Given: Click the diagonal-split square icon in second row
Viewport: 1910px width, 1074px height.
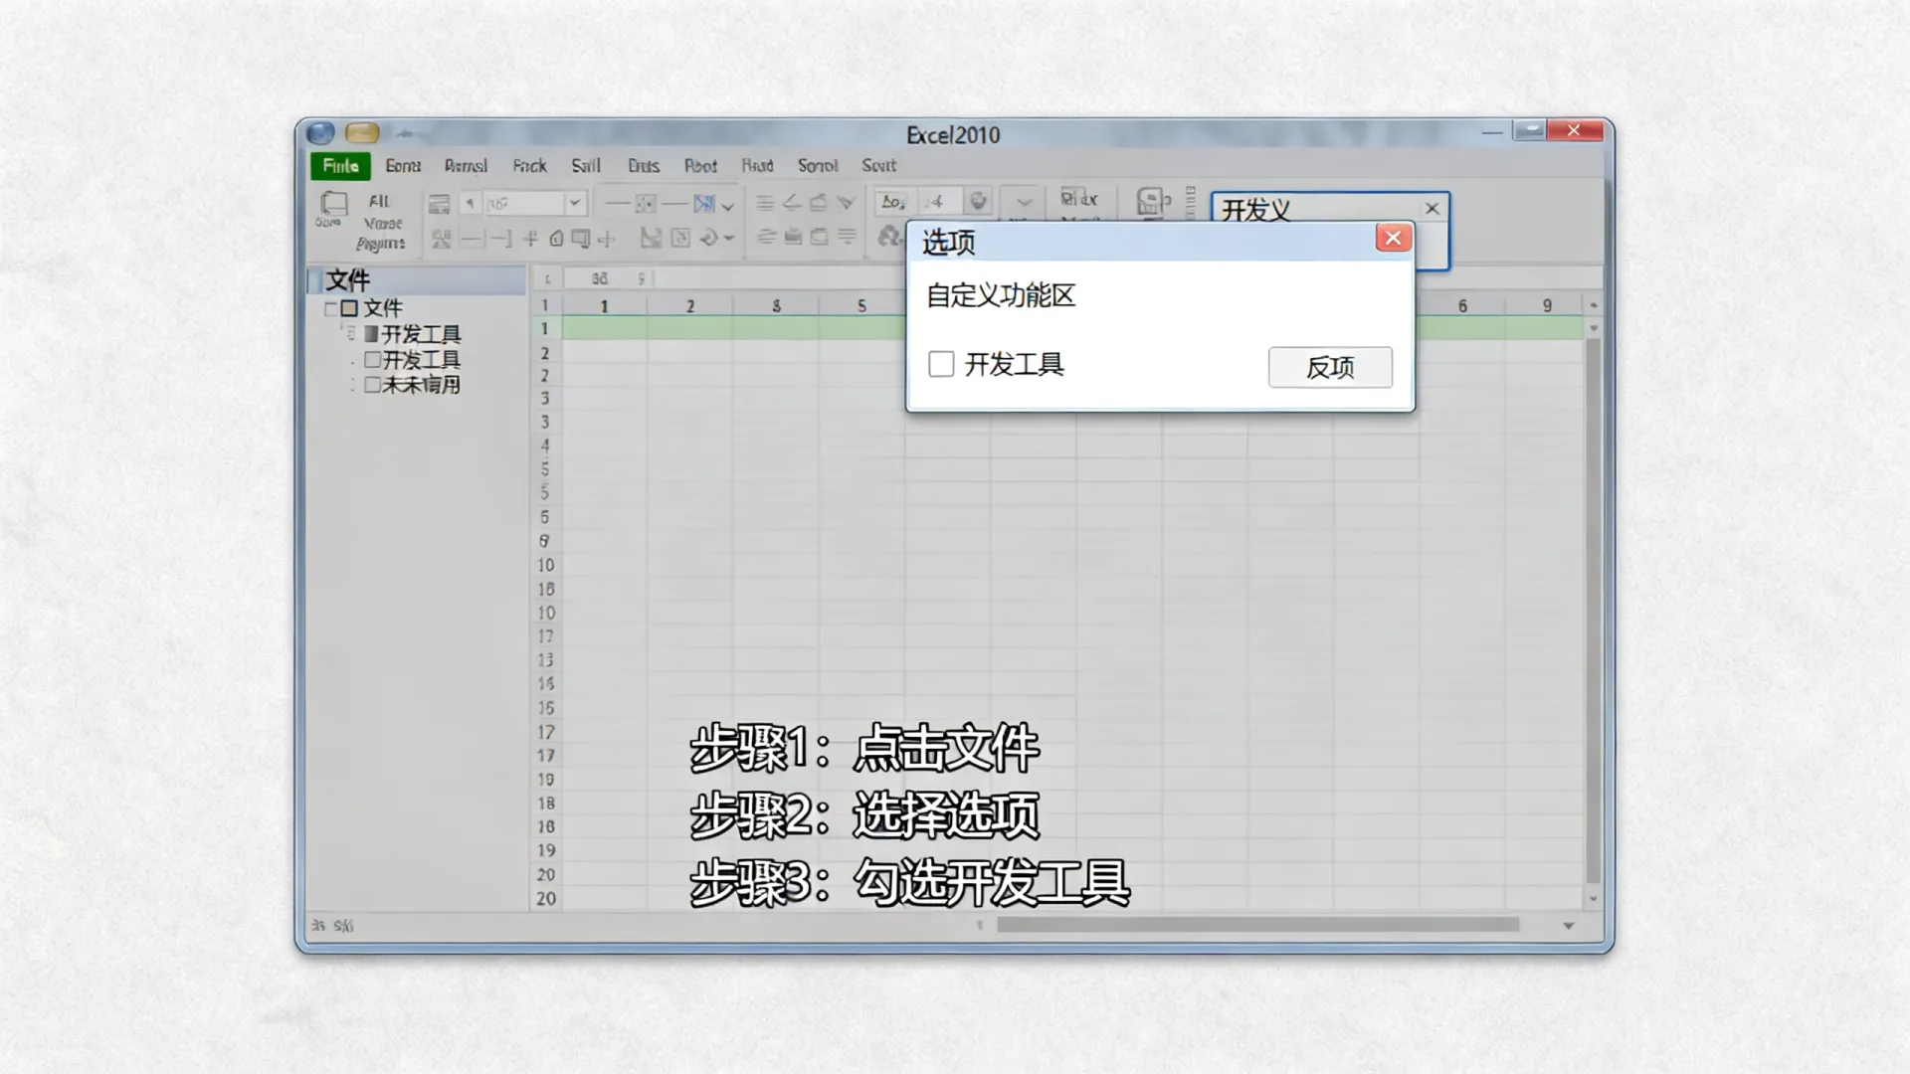Looking at the screenshot, I should coord(651,238).
